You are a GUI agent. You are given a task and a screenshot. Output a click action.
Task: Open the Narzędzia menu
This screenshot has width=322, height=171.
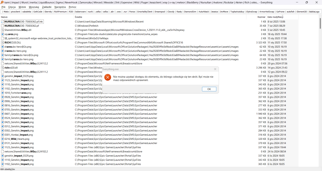pyautogui.click(x=60, y=7)
